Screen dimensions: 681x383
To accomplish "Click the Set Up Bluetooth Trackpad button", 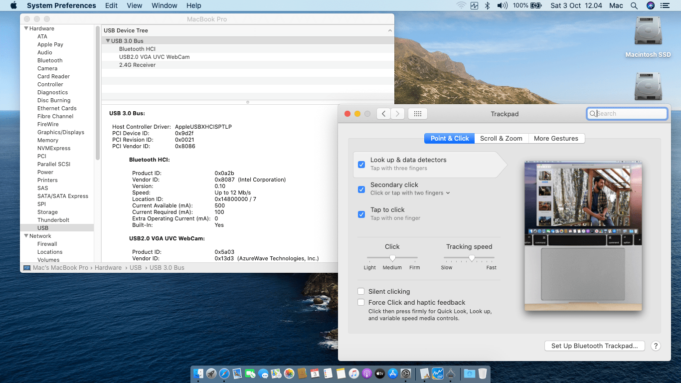I will click(594, 346).
